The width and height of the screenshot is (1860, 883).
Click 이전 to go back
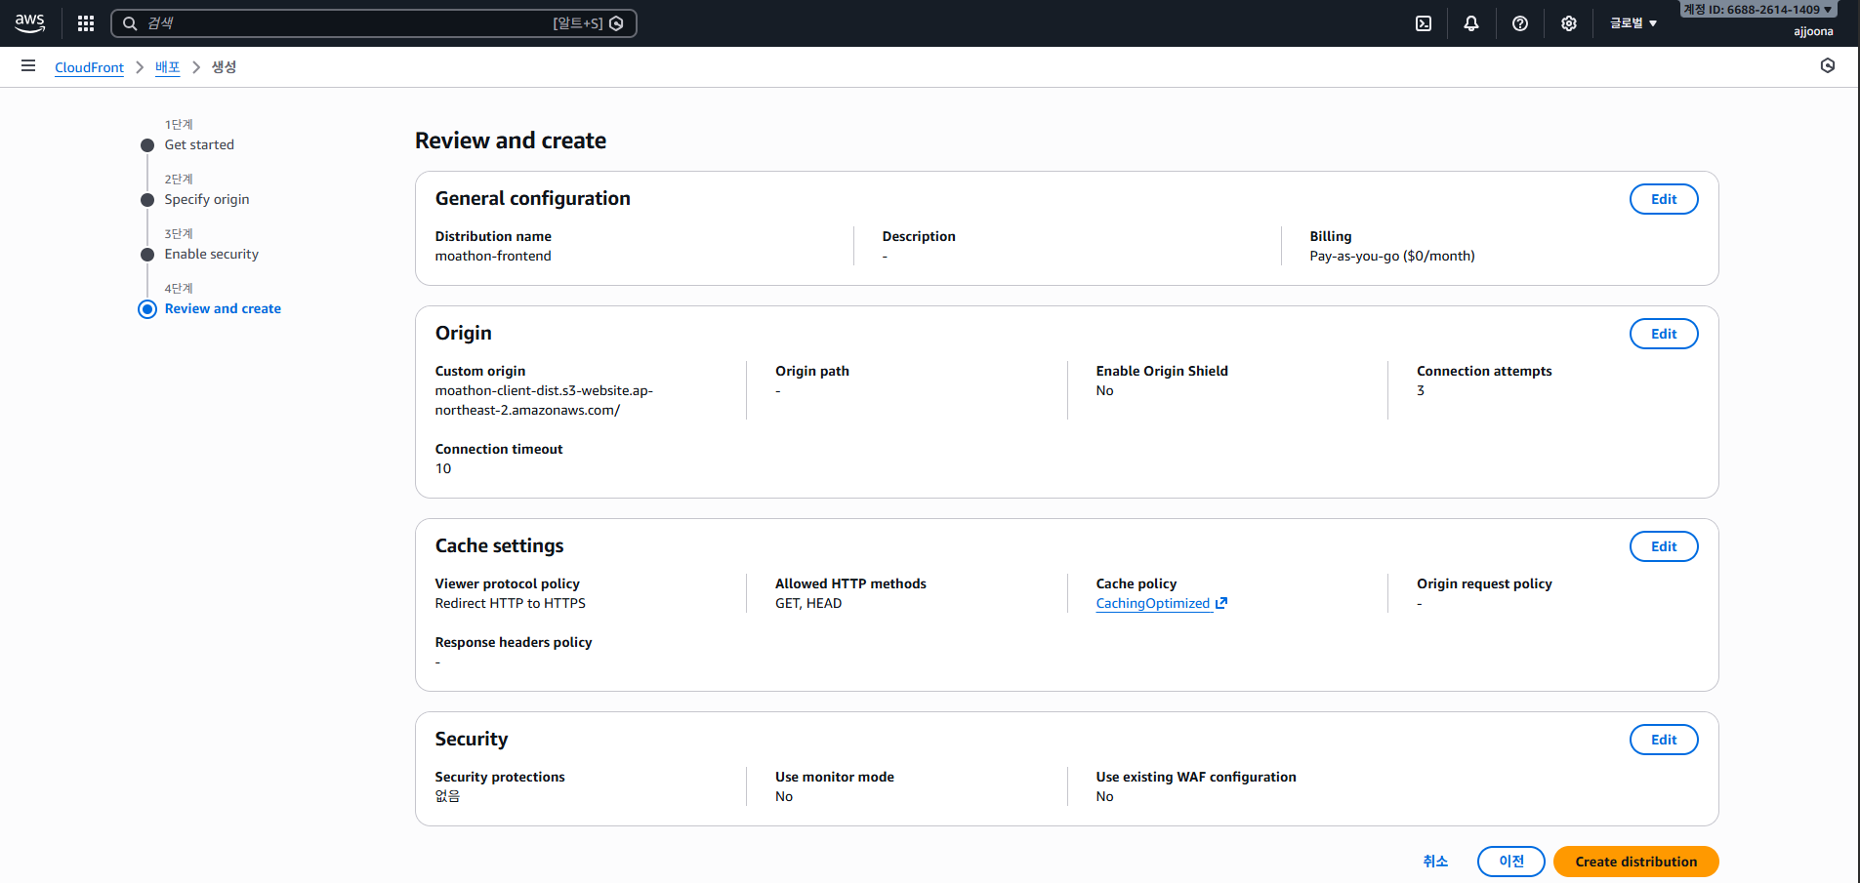[1510, 862]
